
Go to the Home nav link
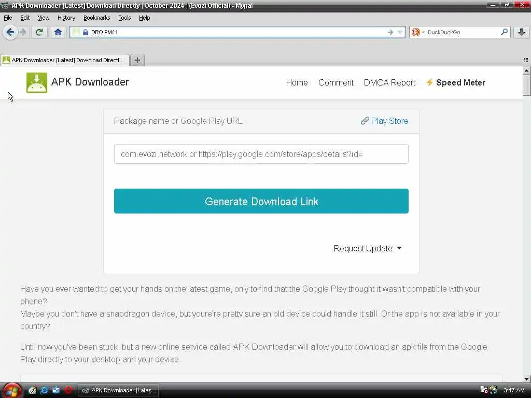pos(297,82)
